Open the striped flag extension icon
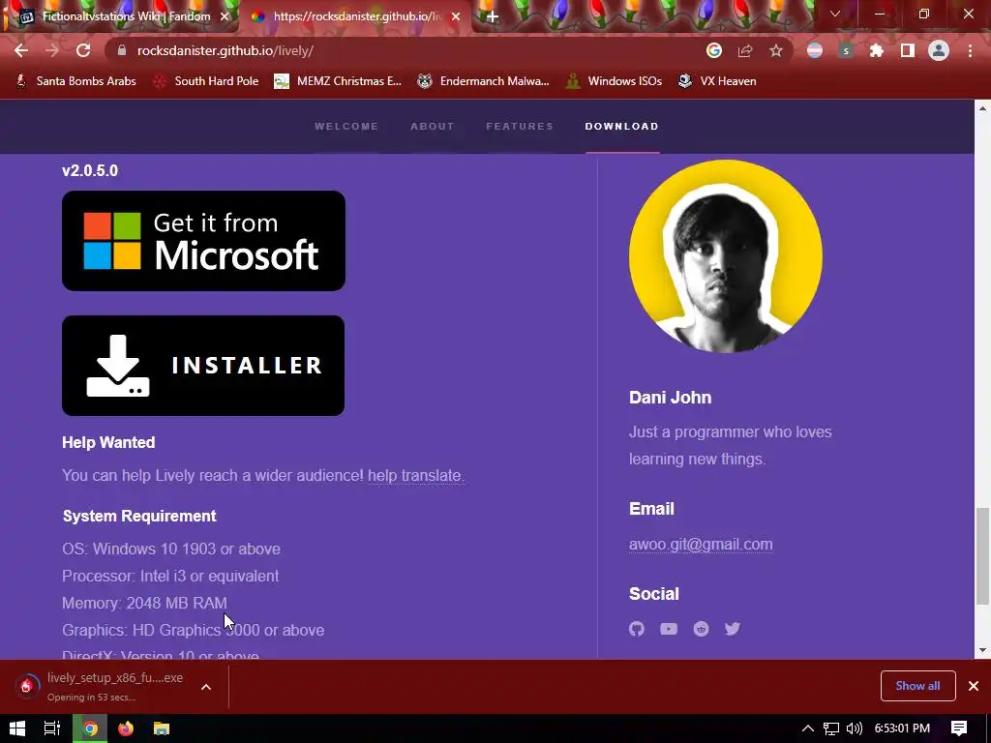The image size is (991, 743). tap(815, 50)
